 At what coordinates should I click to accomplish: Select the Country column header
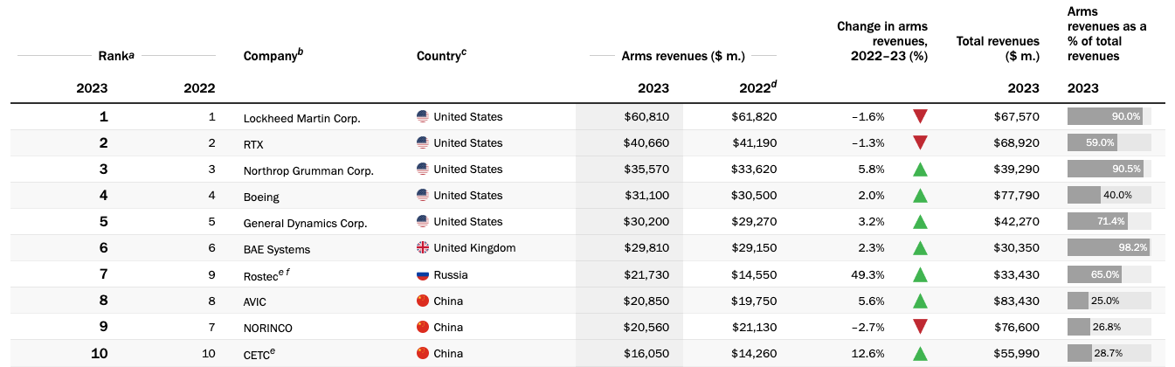pyautogui.click(x=442, y=55)
